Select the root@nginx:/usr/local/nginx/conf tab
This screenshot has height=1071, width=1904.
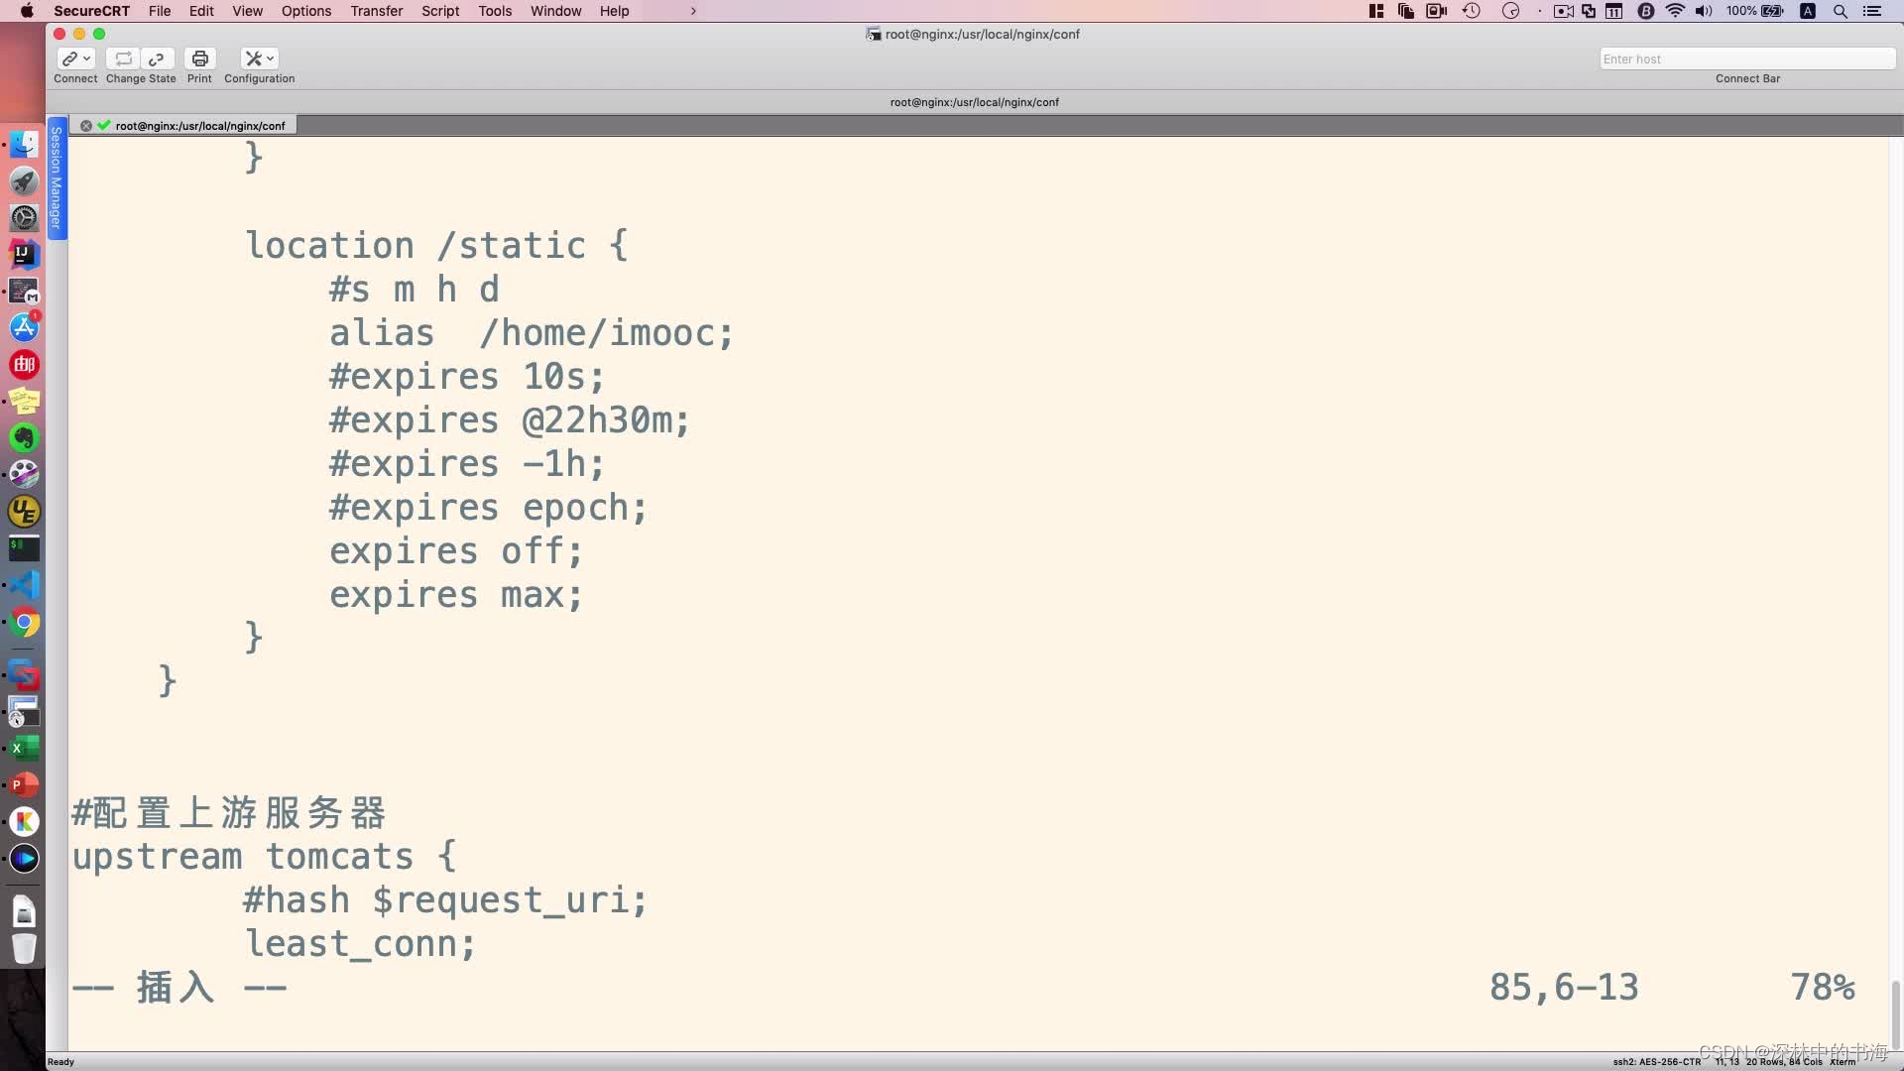pos(199,126)
